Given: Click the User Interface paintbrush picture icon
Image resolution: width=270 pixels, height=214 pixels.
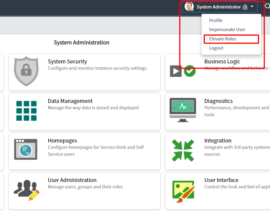Looking at the screenshot, I should tap(183, 192).
